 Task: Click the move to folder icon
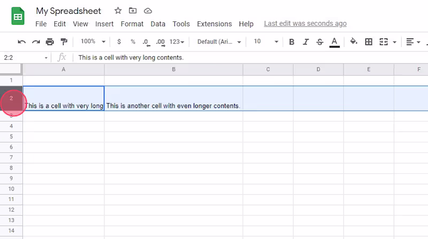(133, 11)
